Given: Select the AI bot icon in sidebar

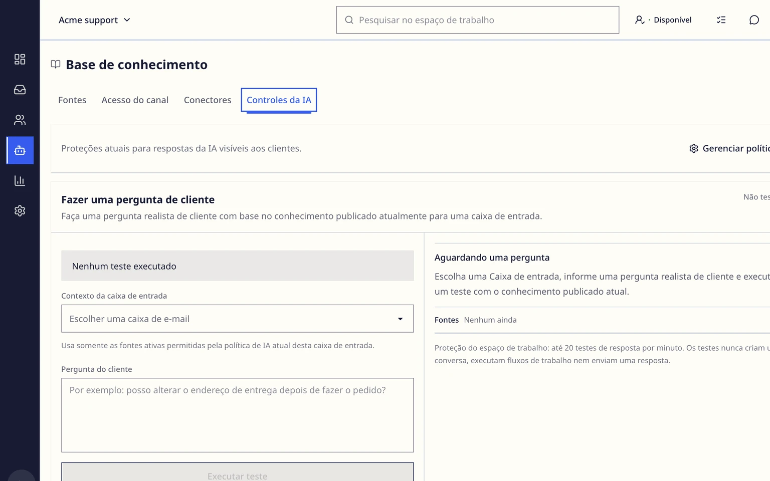Looking at the screenshot, I should pos(20,150).
